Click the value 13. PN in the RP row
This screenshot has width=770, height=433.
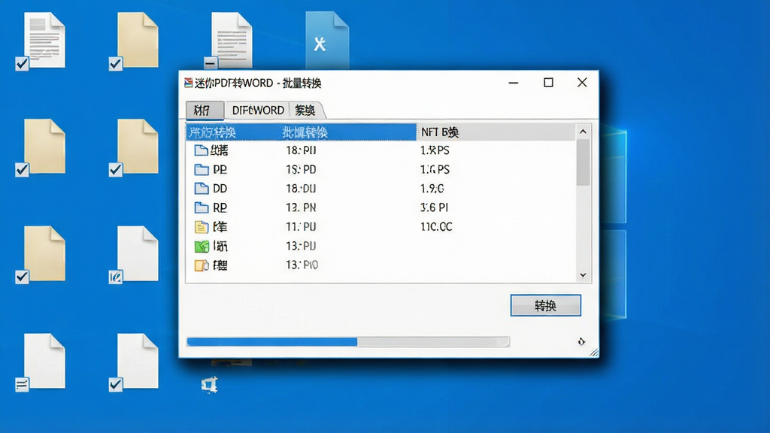click(x=301, y=207)
